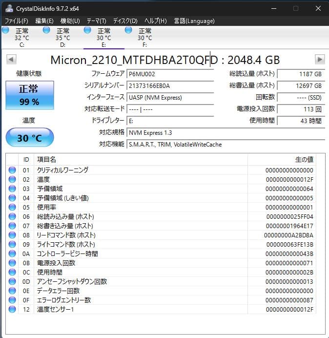
Task: Go to next disk with right arrow
Action: (320, 60)
